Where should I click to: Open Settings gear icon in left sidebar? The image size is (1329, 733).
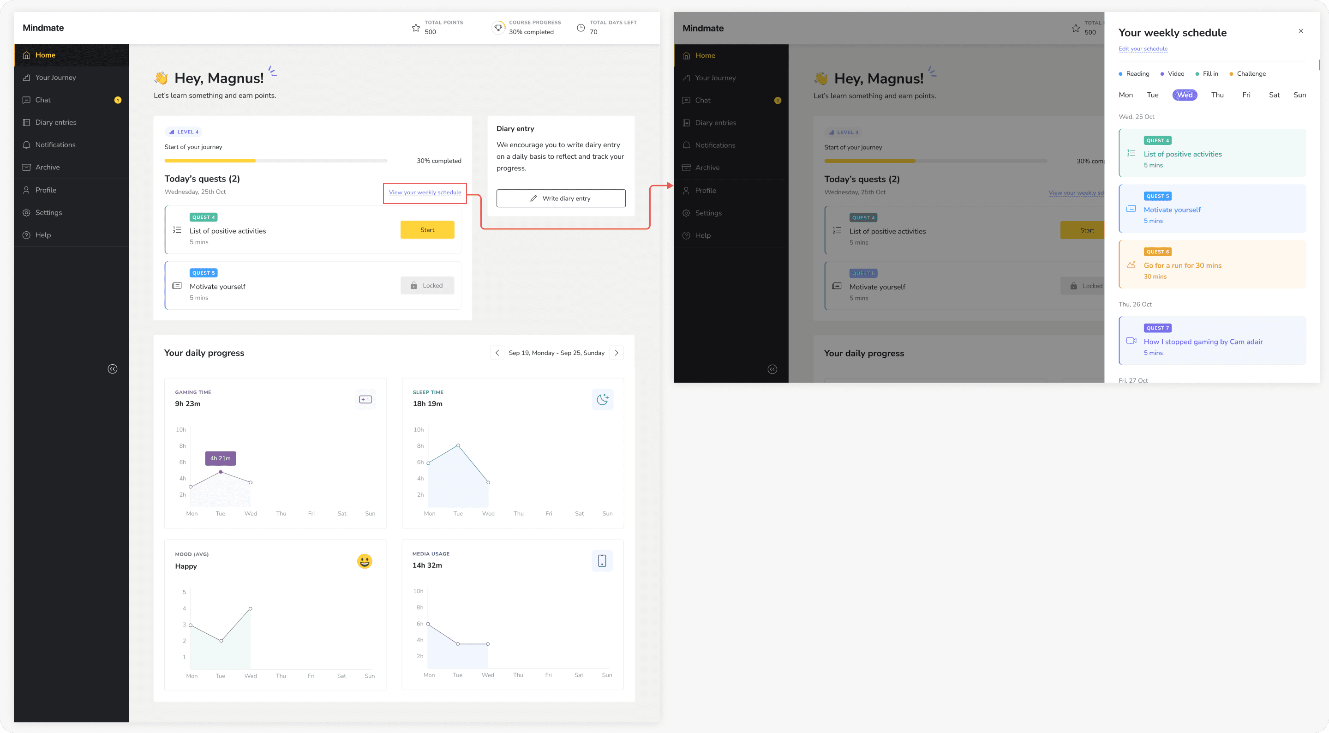point(26,213)
